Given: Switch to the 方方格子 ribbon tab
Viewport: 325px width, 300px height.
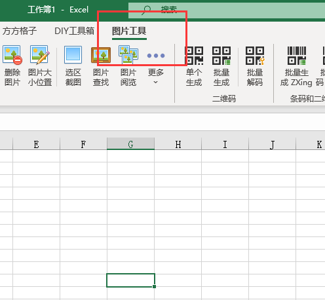Looking at the screenshot, I should tap(20, 31).
